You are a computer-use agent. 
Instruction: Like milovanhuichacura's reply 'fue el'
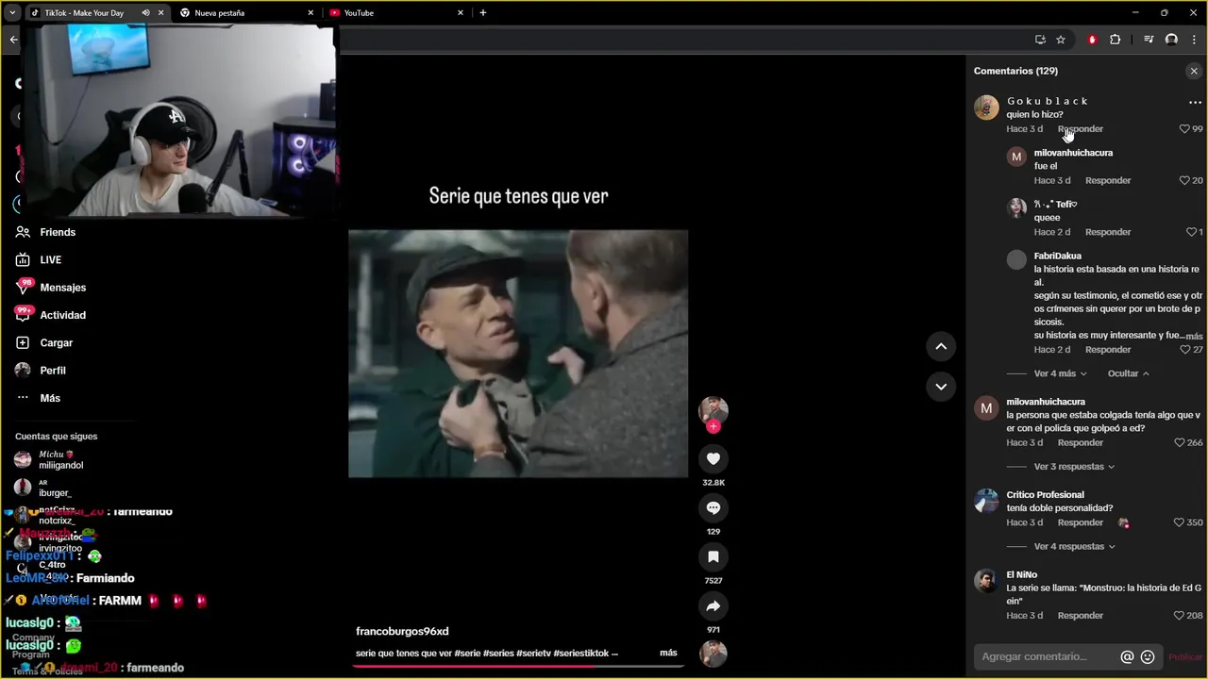(x=1185, y=180)
